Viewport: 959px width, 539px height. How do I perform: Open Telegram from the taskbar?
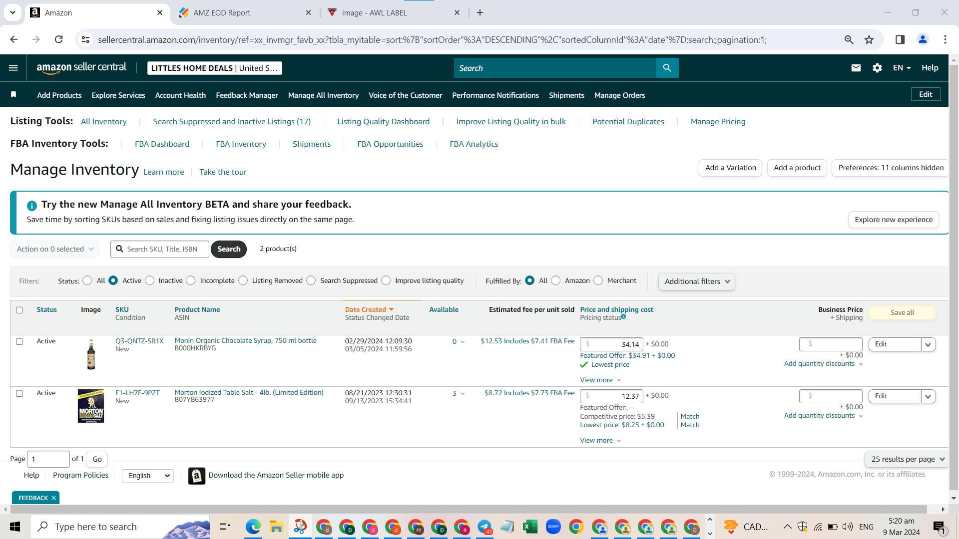click(x=484, y=527)
